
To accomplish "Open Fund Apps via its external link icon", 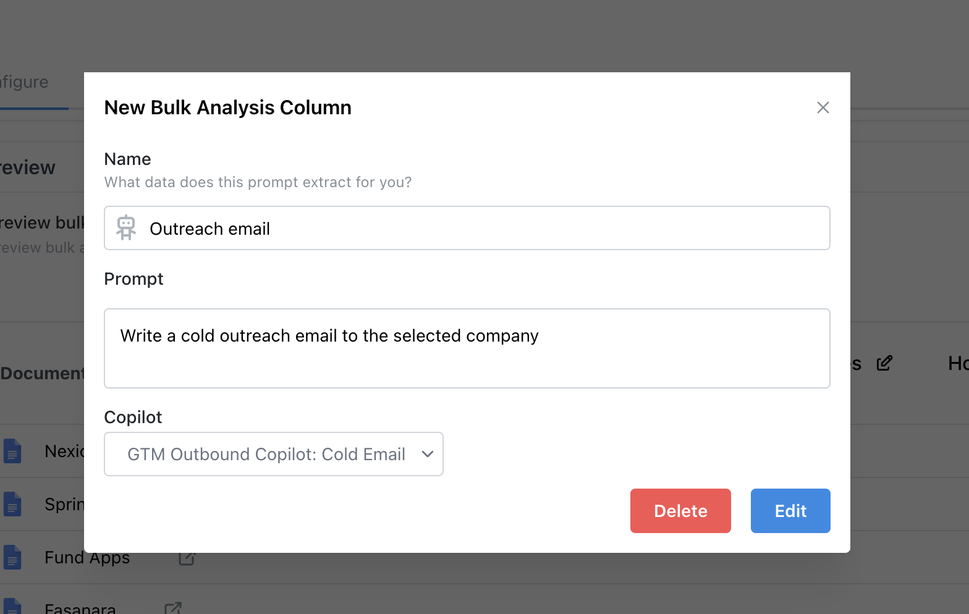I will (187, 558).
